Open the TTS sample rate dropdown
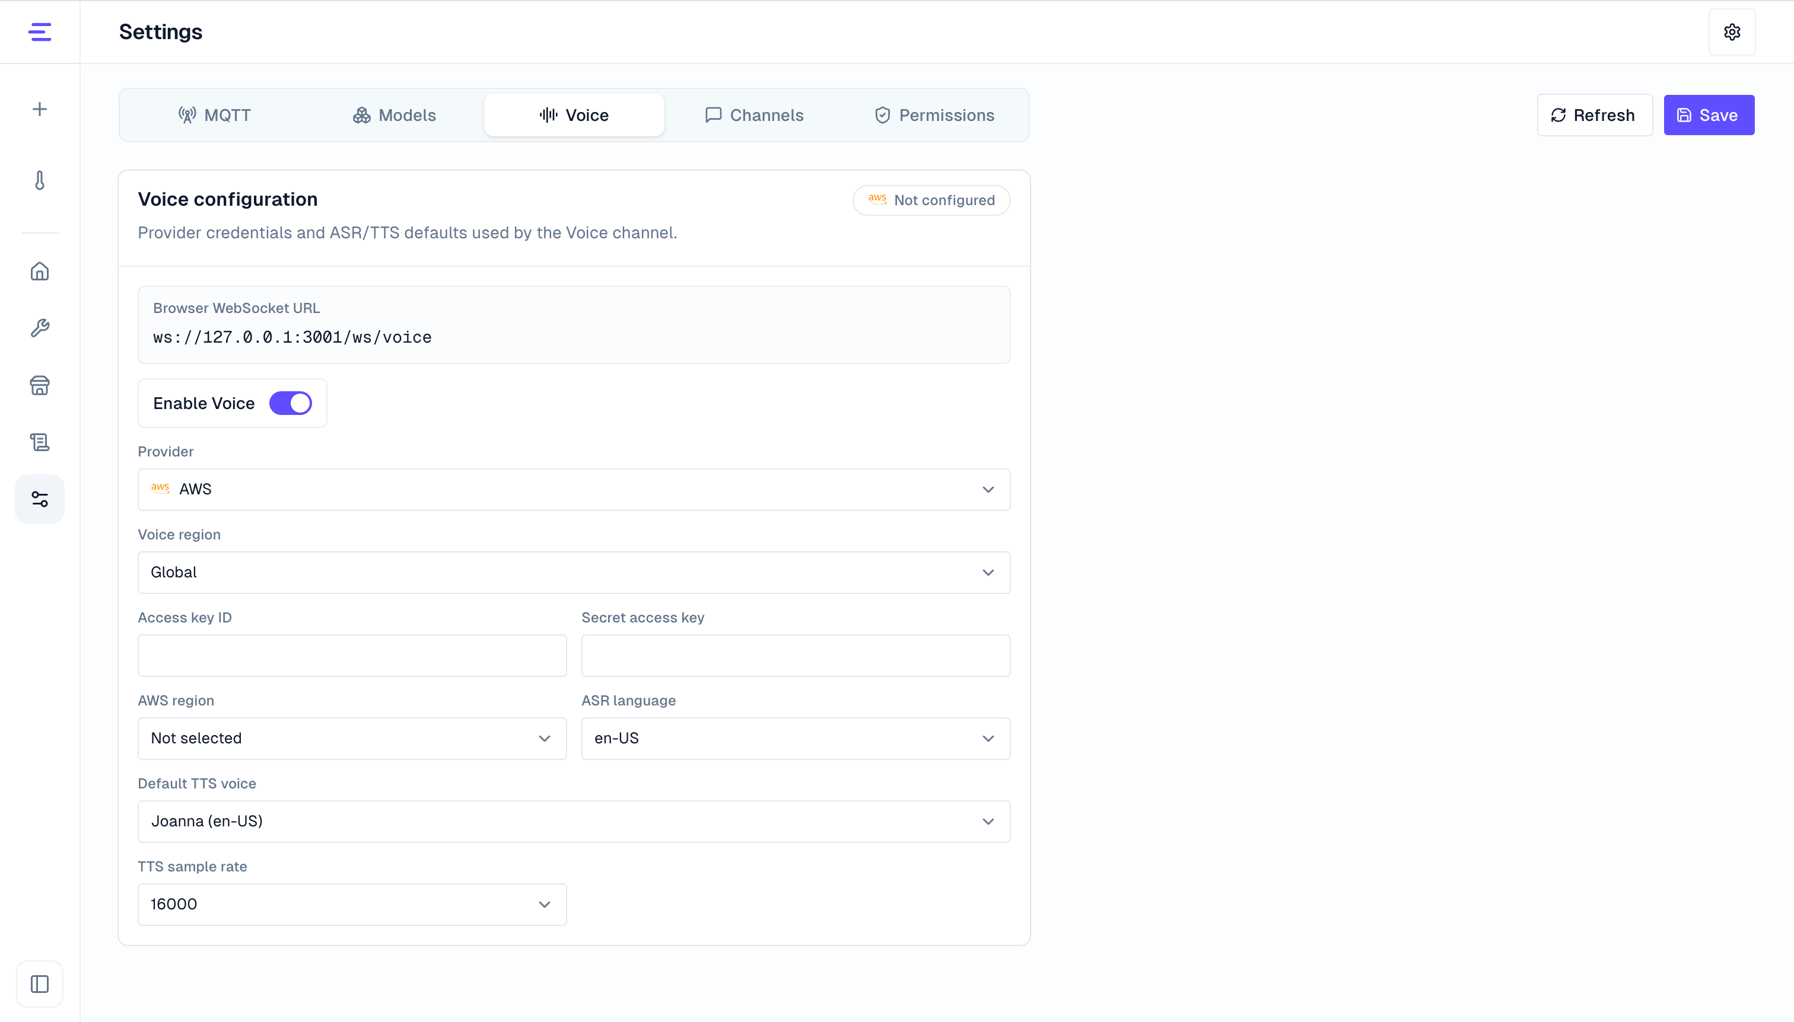 352,905
